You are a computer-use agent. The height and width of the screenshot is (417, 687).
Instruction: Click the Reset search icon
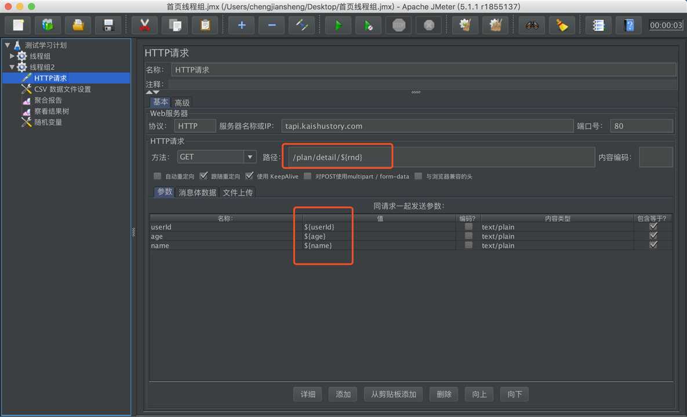click(562, 25)
